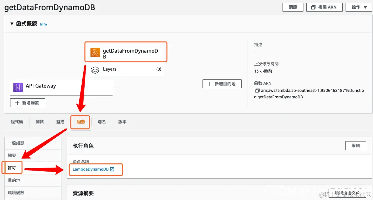Click the API Gateway purple icon
This screenshot has height=200, width=373.
click(x=18, y=87)
